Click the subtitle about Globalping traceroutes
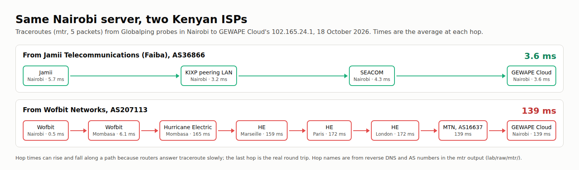 point(249,32)
